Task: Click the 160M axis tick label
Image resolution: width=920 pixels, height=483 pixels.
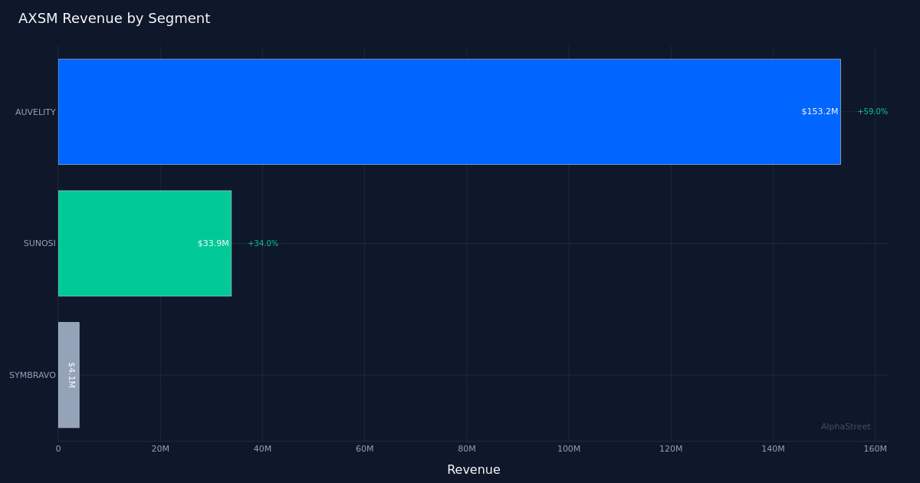Action: tap(876, 449)
